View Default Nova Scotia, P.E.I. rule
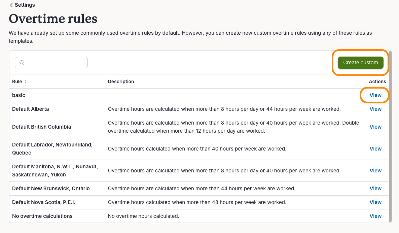This screenshot has height=233, width=399. 375,202
